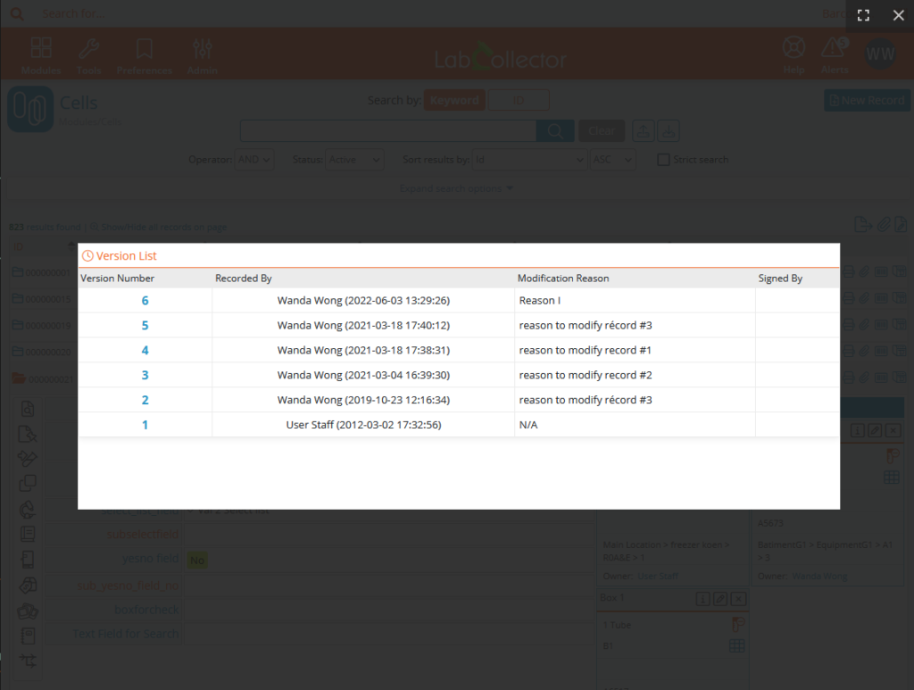The image size is (914, 690).
Task: Click the spiral notebook icon in the record sidebar
Action: pos(28,636)
